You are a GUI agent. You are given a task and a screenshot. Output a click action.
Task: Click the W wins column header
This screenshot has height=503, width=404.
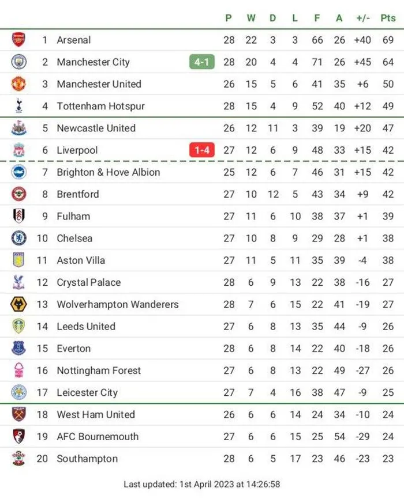point(251,18)
